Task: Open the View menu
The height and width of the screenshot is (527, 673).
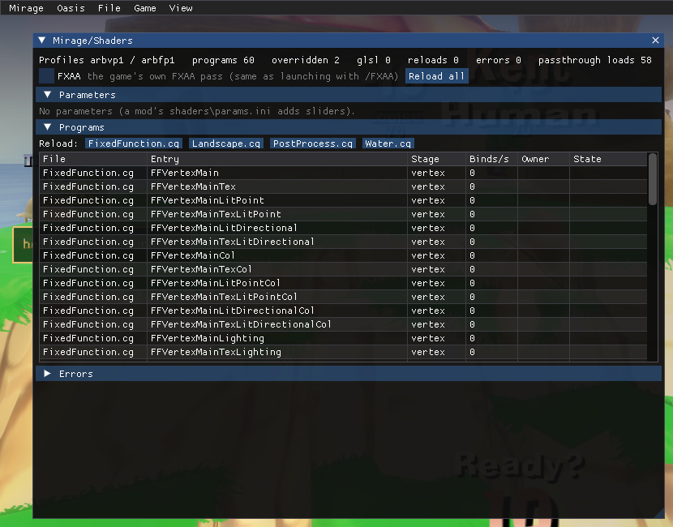Action: point(181,8)
